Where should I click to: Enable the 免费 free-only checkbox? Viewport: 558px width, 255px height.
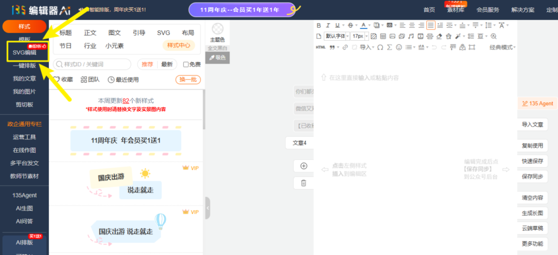[186, 65]
